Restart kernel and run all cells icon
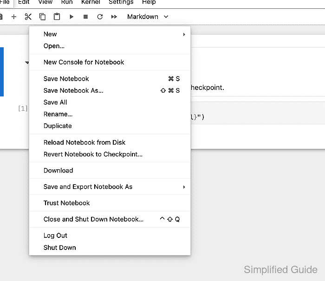Screen dimensions: 325x281 (114, 17)
